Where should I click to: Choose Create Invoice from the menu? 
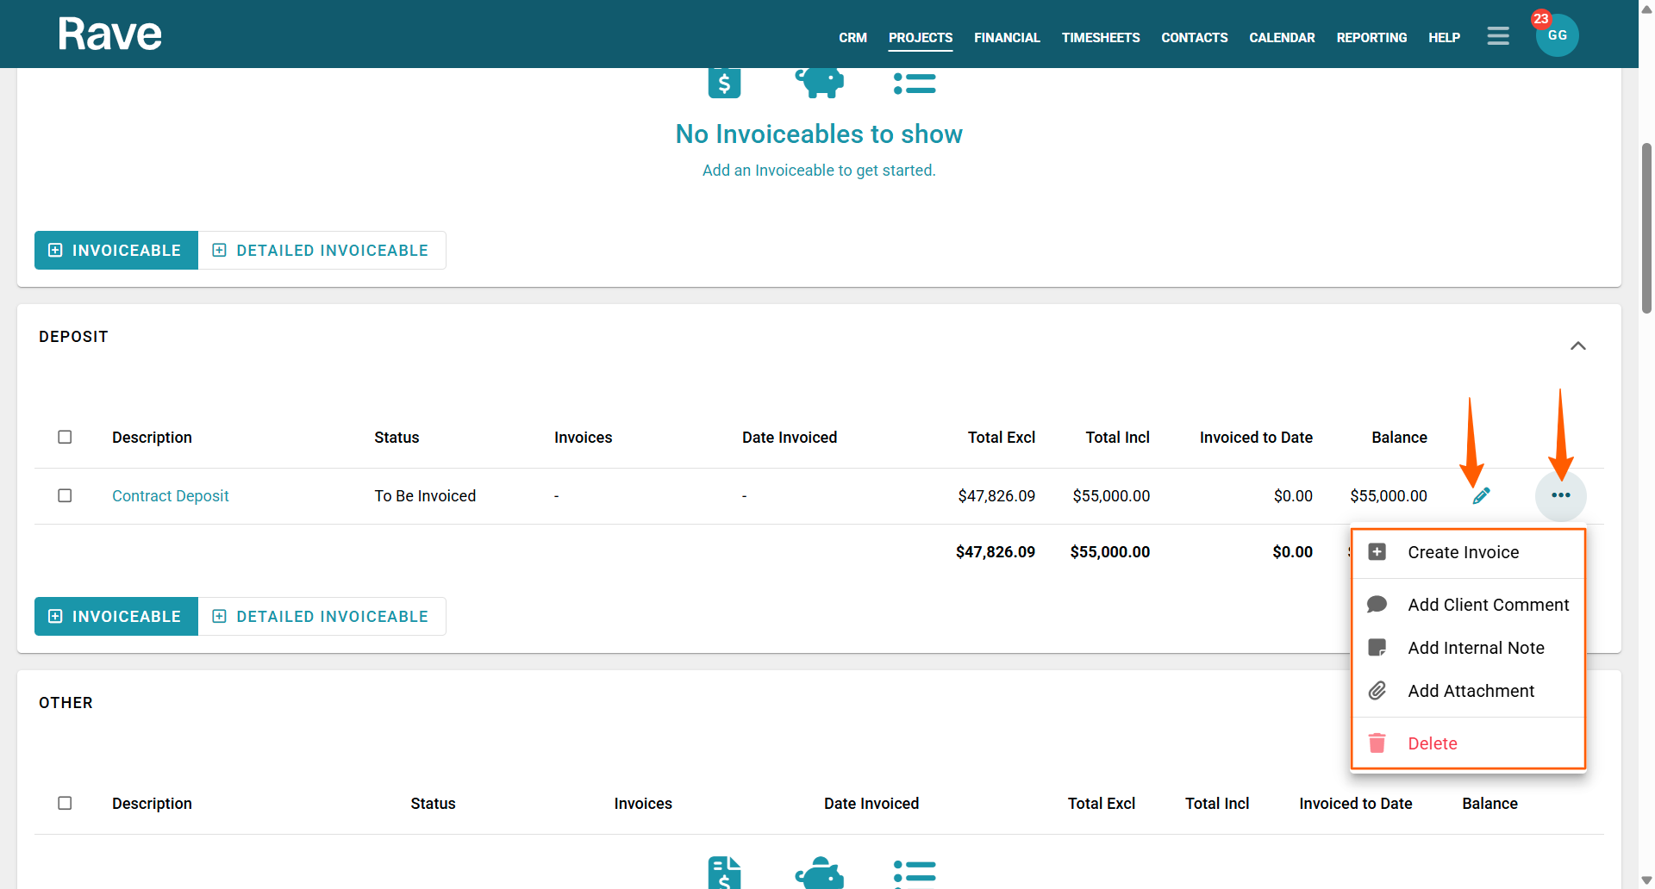1469,552
